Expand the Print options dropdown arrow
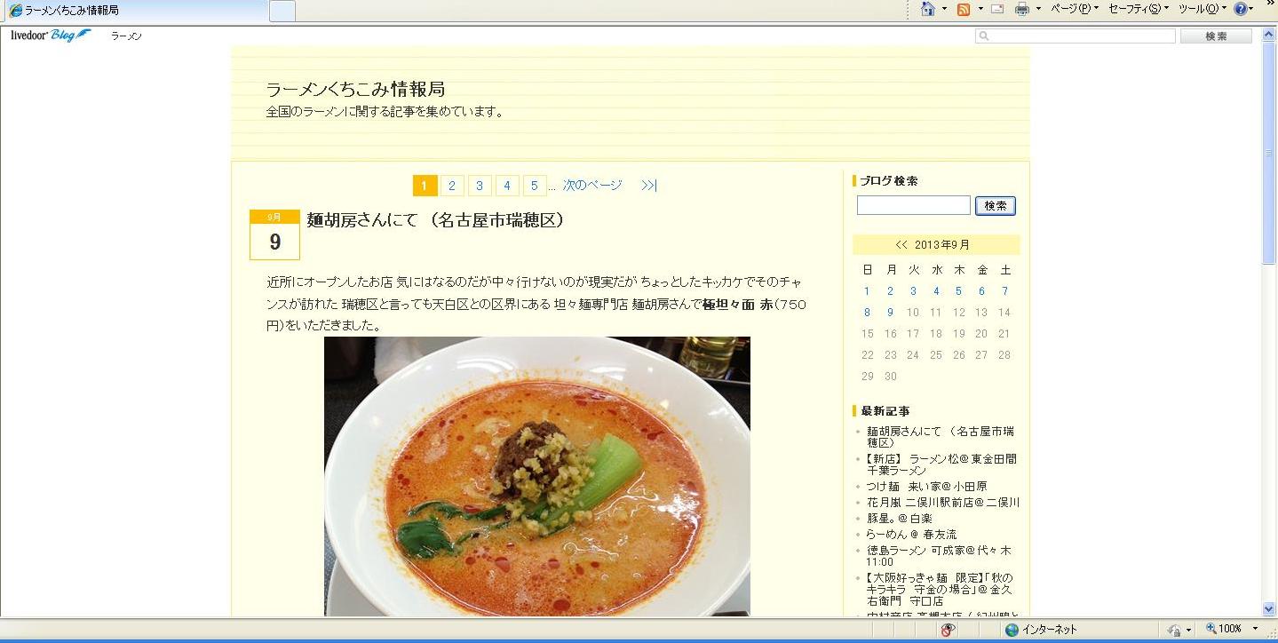This screenshot has width=1278, height=643. [1038, 9]
